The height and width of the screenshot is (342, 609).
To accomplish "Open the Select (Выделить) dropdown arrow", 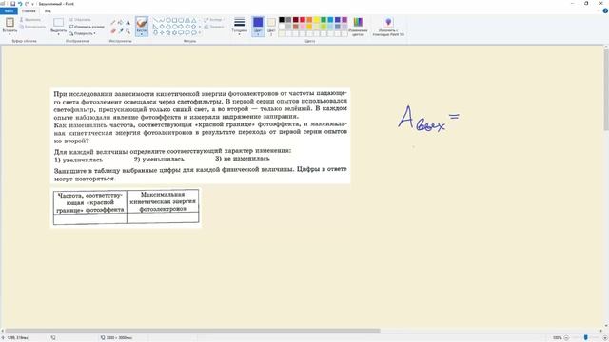I will click(x=59, y=34).
